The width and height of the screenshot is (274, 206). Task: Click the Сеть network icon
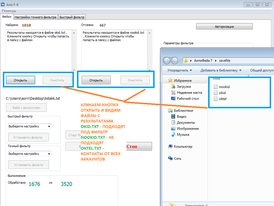170,158
